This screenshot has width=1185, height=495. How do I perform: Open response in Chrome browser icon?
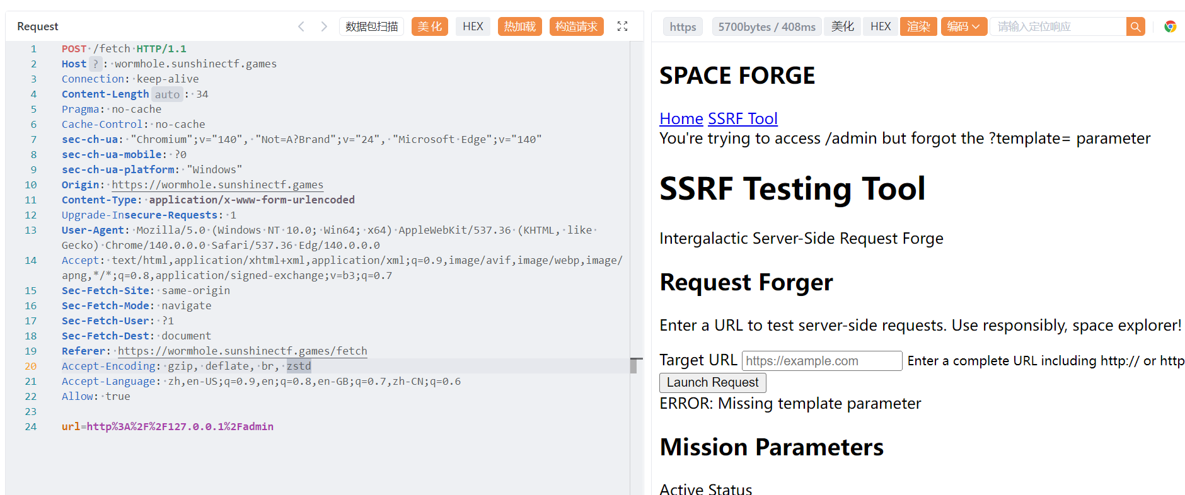coord(1170,26)
